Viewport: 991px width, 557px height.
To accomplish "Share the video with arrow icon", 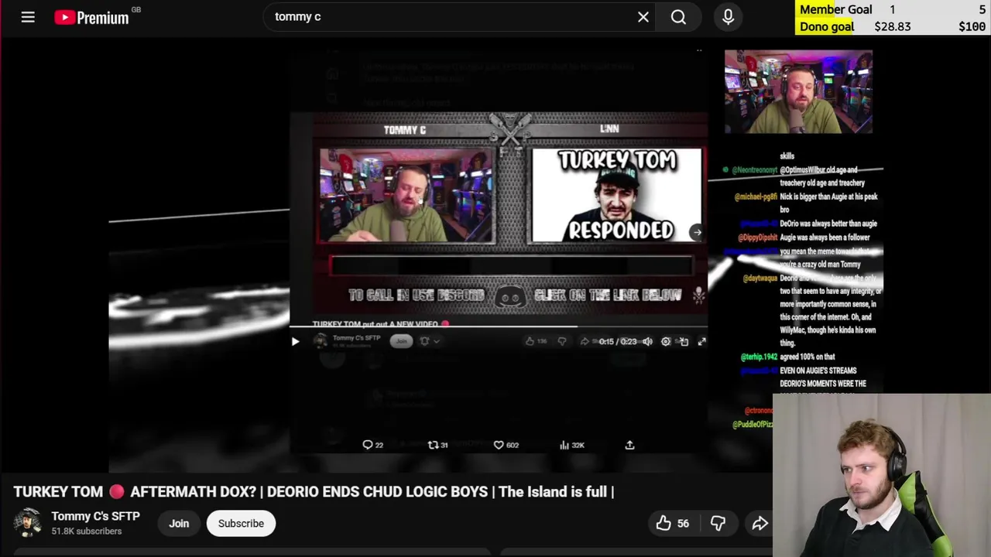I will (x=760, y=524).
